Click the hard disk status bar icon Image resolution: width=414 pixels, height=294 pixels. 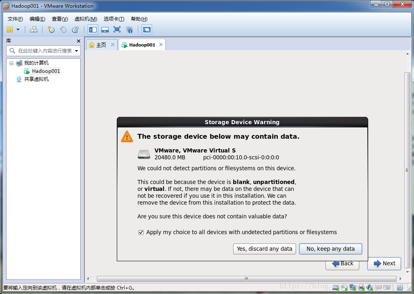(336, 288)
